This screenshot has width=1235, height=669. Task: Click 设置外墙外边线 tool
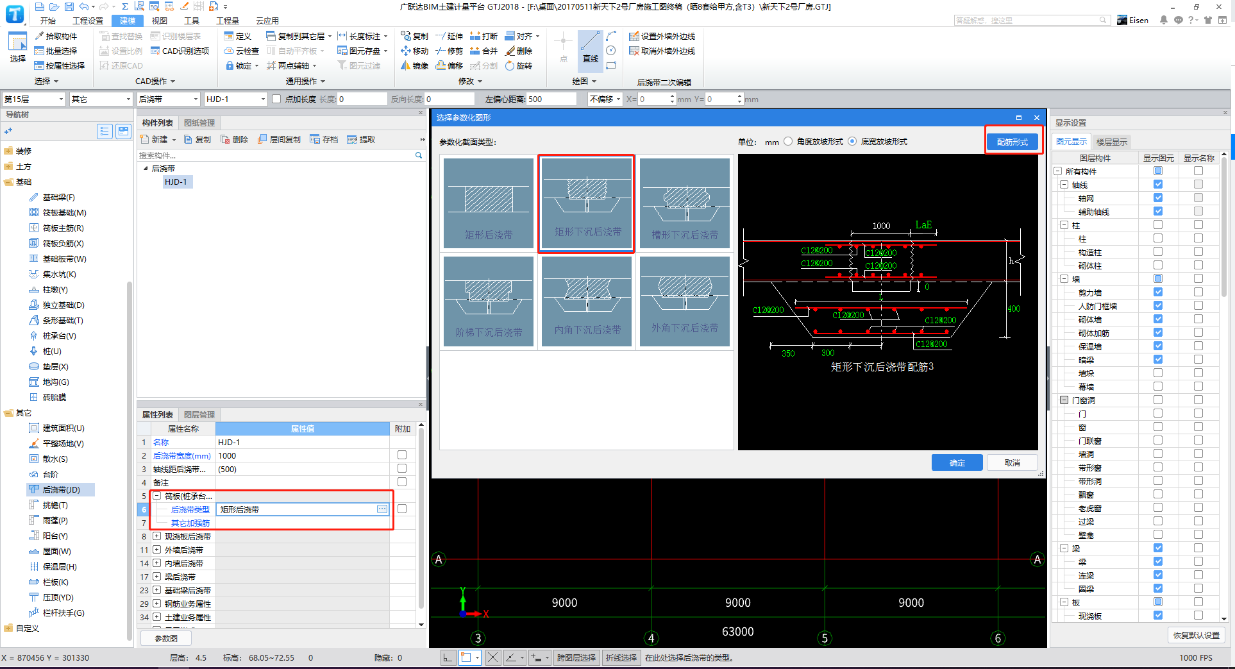point(662,37)
